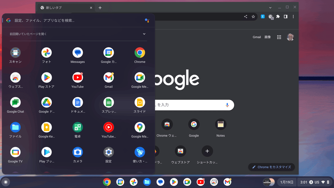Launch Google Meet from the launcher grid
This screenshot has height=188, width=334.
[140, 77]
